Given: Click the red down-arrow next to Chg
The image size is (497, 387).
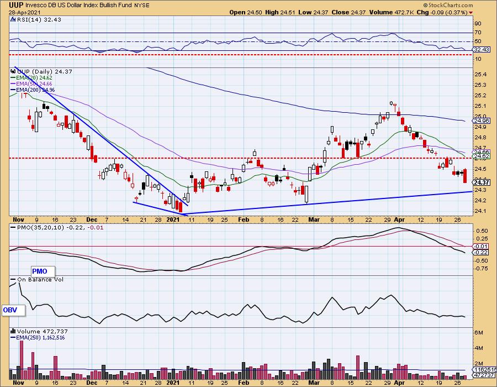Looking at the screenshot, I should (470, 13).
